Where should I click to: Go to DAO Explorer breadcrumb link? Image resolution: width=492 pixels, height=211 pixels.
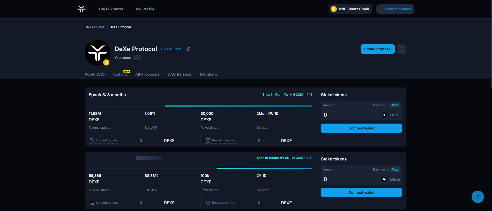tap(94, 27)
